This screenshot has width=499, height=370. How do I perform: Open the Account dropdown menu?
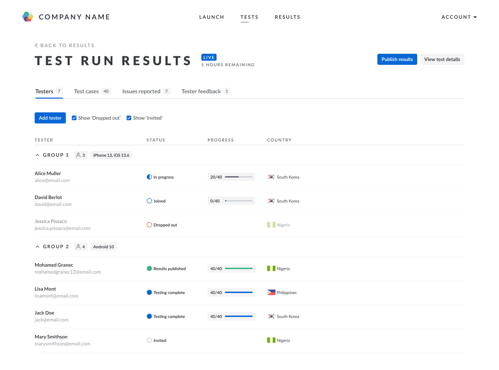tap(459, 17)
